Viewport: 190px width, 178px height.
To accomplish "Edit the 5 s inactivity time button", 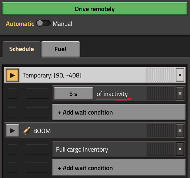I will tap(73, 93).
